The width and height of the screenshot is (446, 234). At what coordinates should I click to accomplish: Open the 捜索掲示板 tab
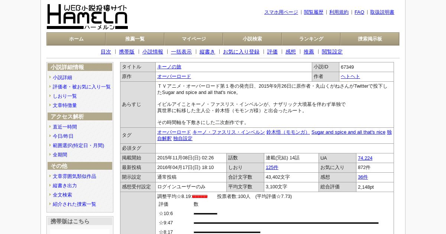pyautogui.click(x=370, y=39)
